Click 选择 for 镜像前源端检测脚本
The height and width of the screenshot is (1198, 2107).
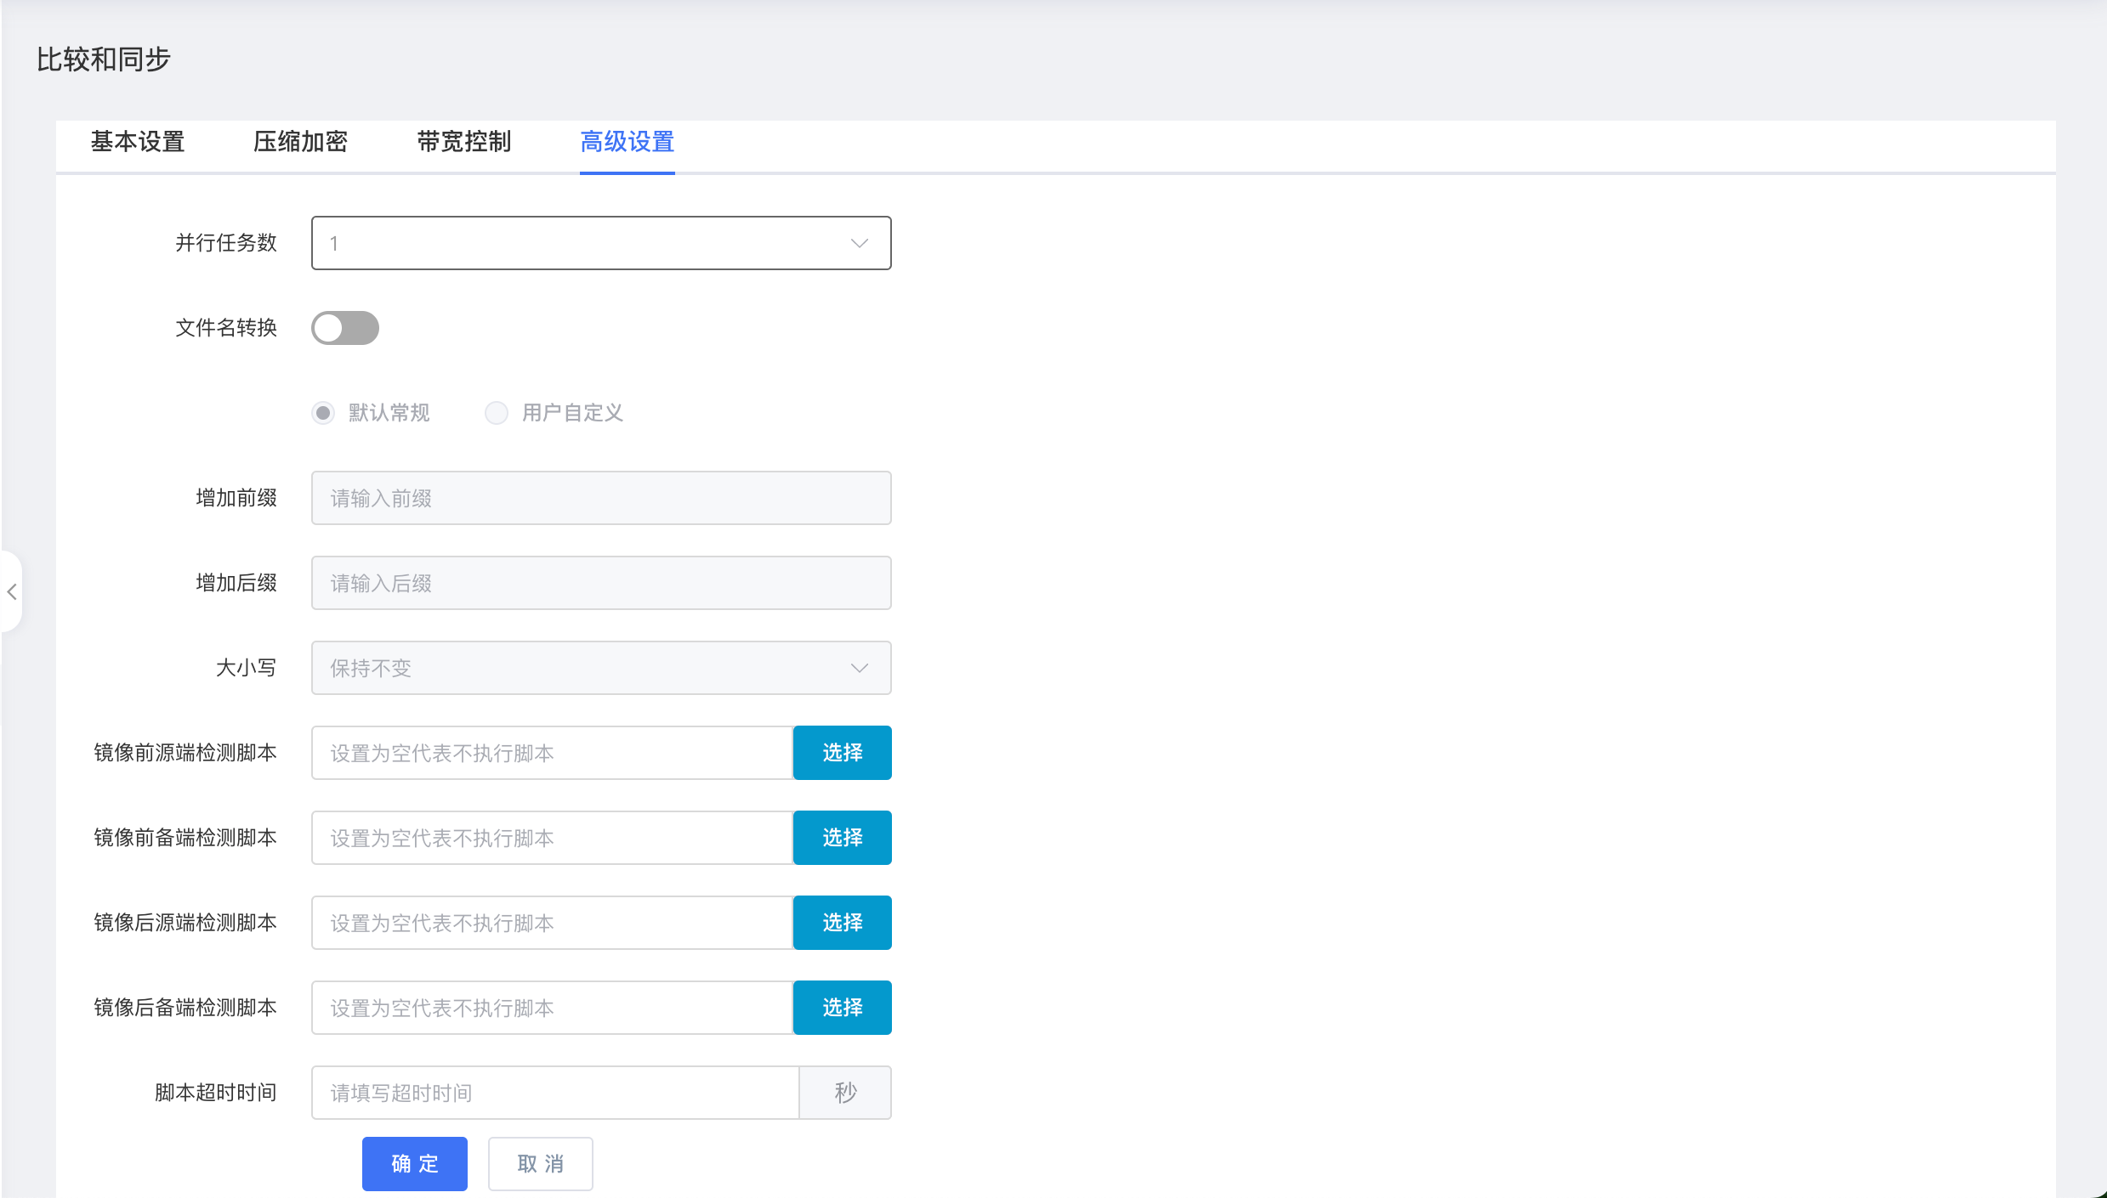click(843, 753)
